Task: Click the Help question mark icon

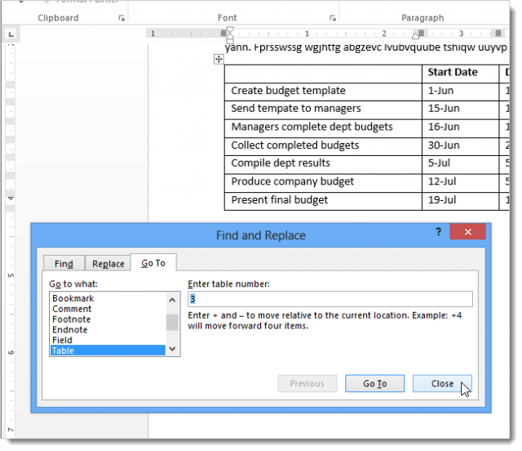Action: pos(438,233)
